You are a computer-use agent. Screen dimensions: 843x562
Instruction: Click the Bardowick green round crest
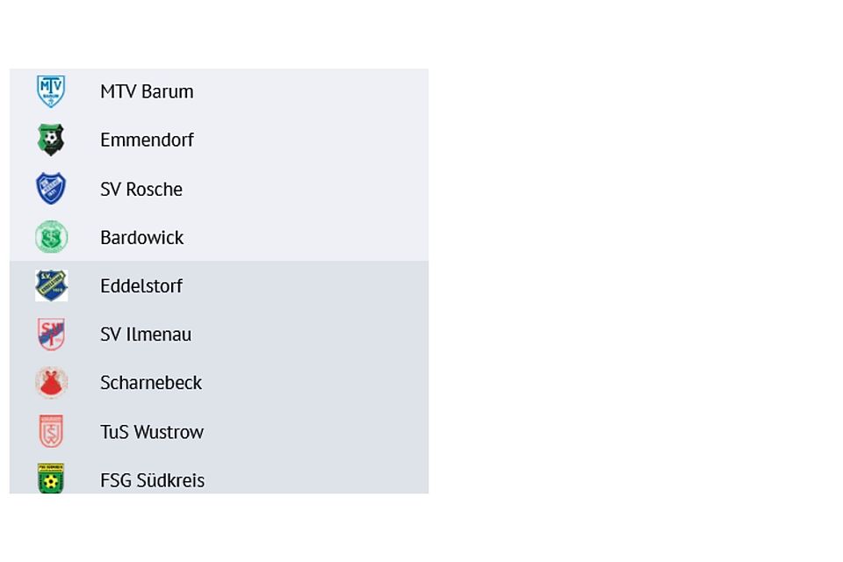51,237
